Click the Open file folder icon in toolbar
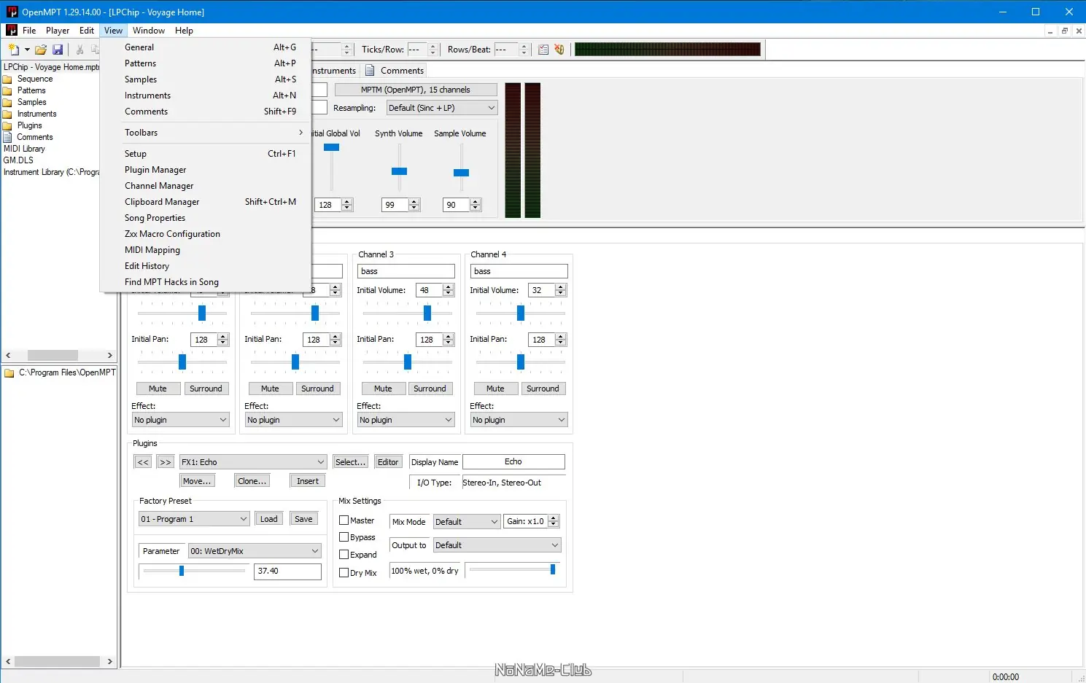 41,50
